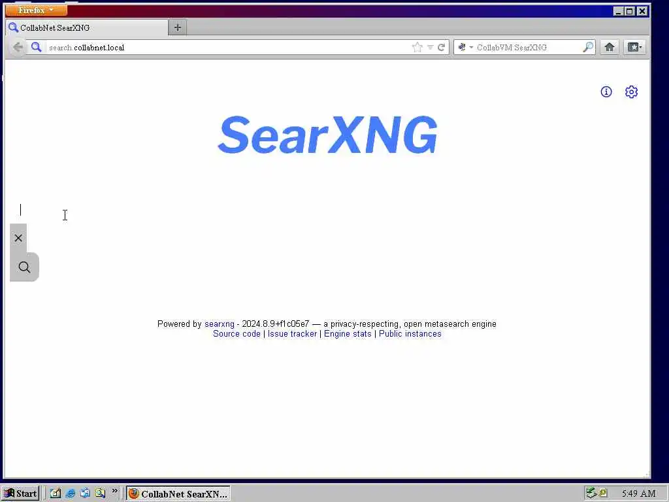Click the second system tray icon
Viewport: 669px width, 502px height.
click(x=603, y=494)
